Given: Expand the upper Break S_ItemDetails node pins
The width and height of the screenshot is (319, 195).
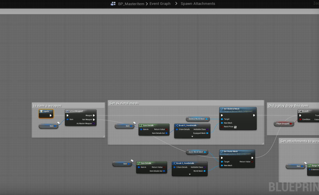Looking at the screenshot, I should click(192, 136).
